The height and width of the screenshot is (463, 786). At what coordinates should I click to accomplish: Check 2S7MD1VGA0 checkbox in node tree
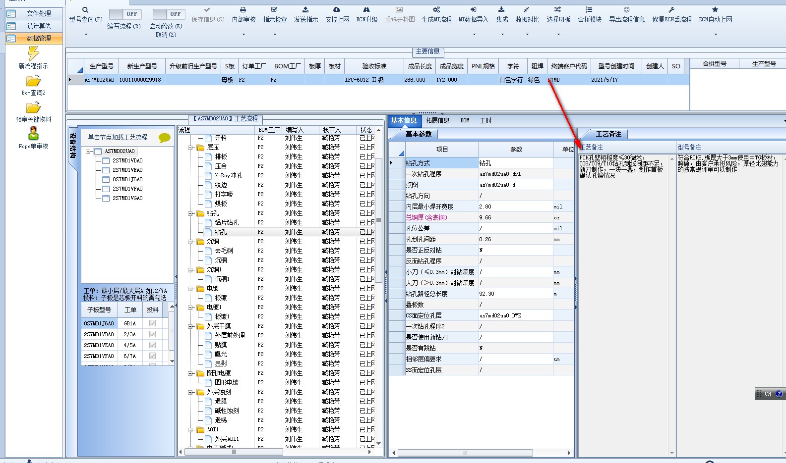pyautogui.click(x=106, y=199)
